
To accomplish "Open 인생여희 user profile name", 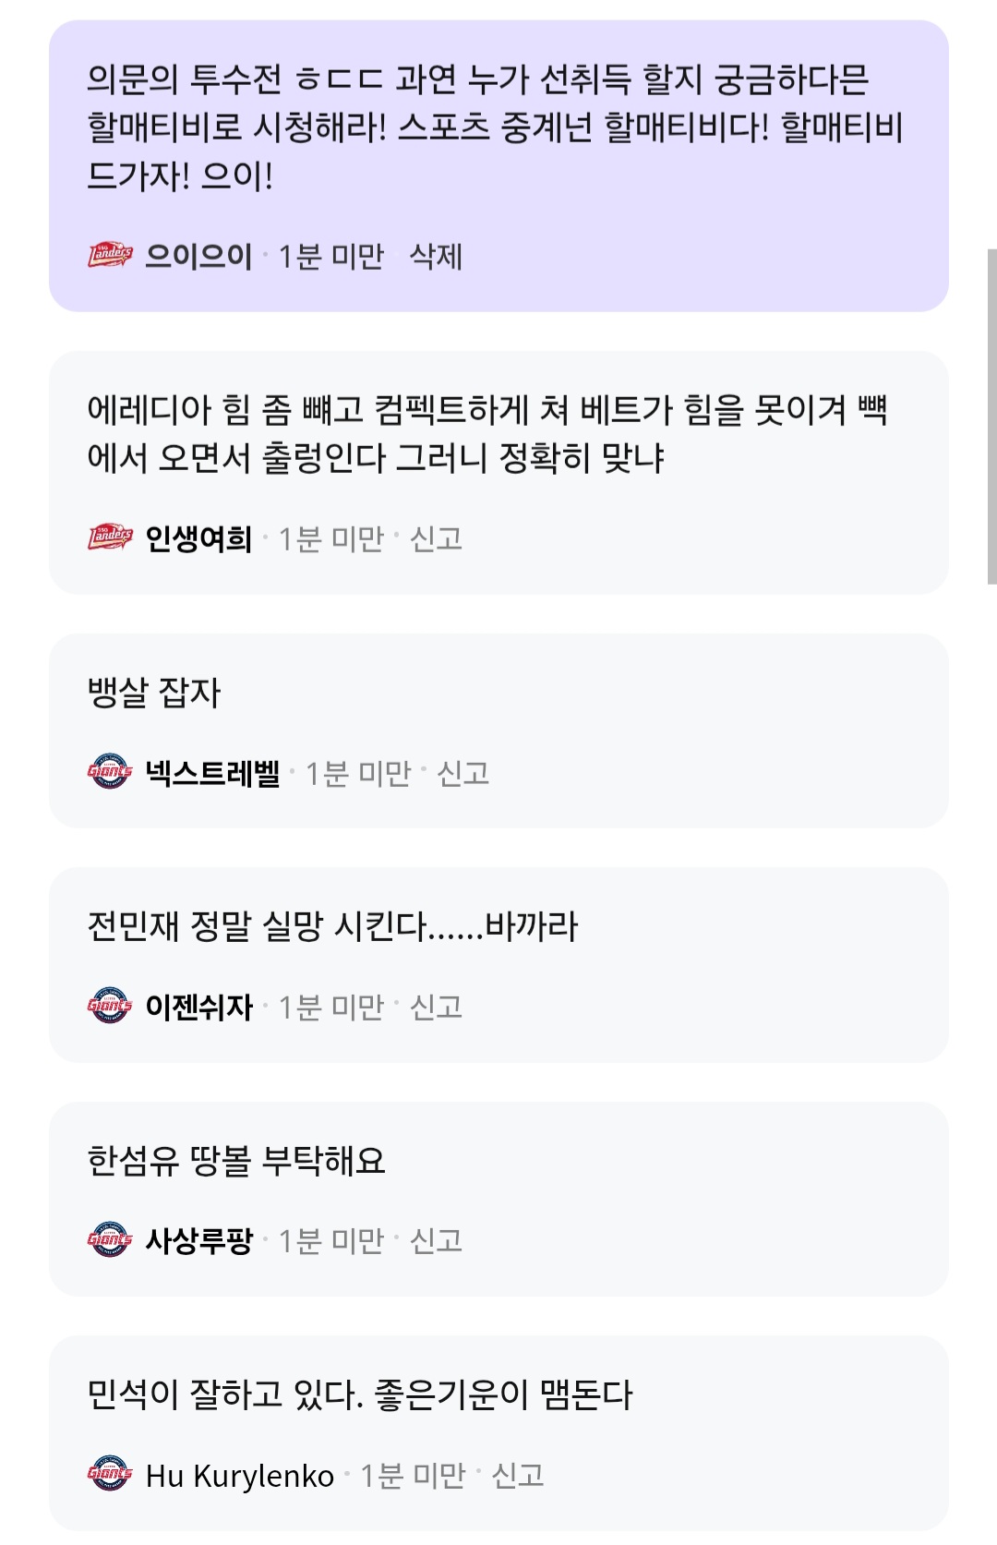I will pyautogui.click(x=198, y=538).
